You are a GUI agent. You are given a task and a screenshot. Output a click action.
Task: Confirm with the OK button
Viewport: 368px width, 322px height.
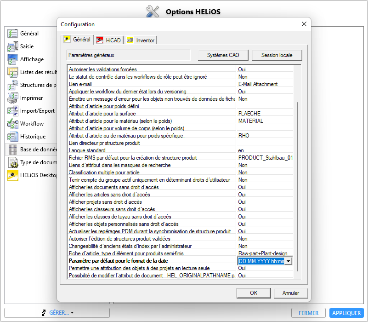[254, 293]
